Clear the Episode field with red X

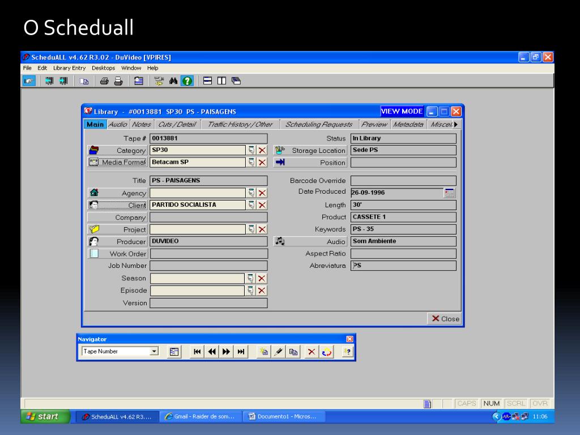tap(262, 291)
